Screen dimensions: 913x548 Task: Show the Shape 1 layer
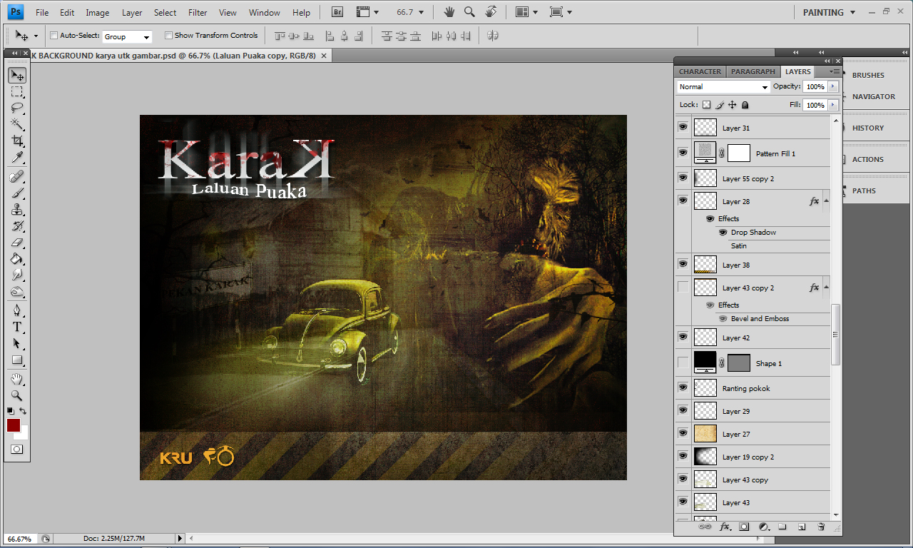683,362
